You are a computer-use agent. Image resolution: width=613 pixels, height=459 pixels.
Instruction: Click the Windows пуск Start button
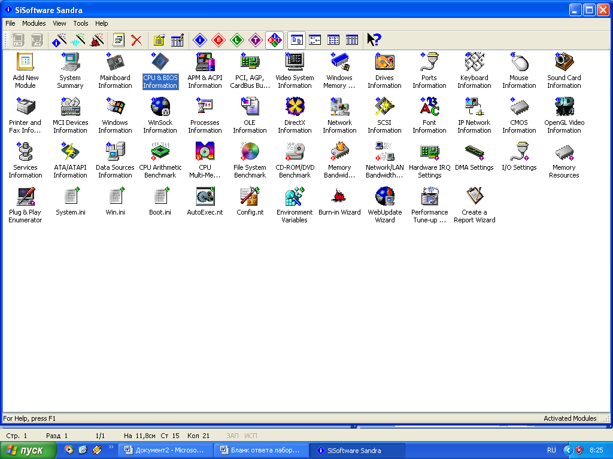pyautogui.click(x=28, y=451)
